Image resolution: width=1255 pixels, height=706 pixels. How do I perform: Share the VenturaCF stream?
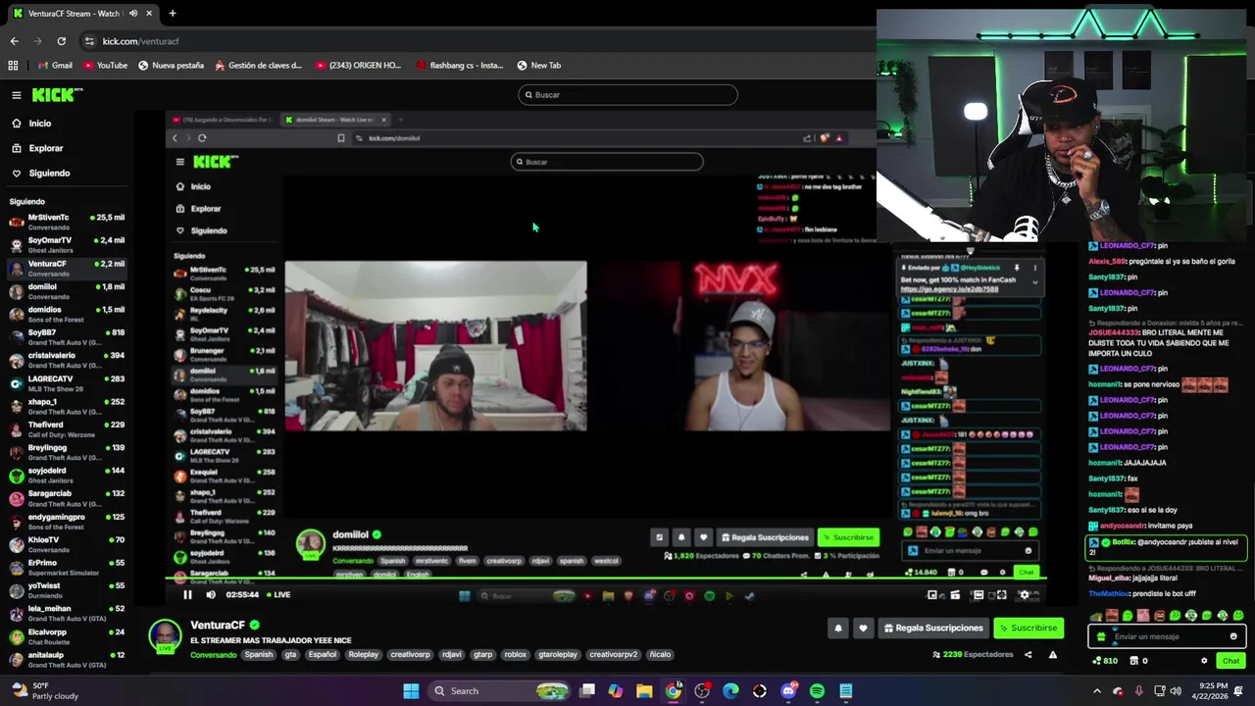(1028, 654)
